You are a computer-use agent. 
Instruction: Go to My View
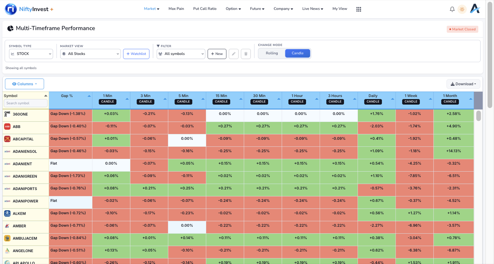click(340, 9)
